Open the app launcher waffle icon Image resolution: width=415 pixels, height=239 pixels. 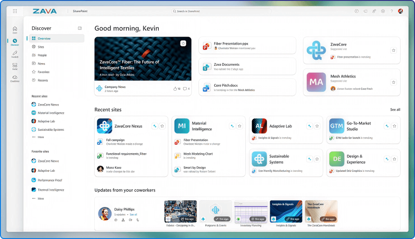pyautogui.click(x=15, y=11)
